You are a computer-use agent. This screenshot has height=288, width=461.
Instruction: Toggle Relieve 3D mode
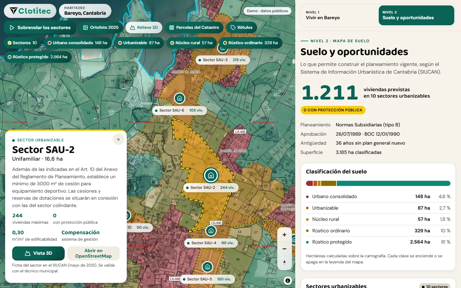(144, 28)
